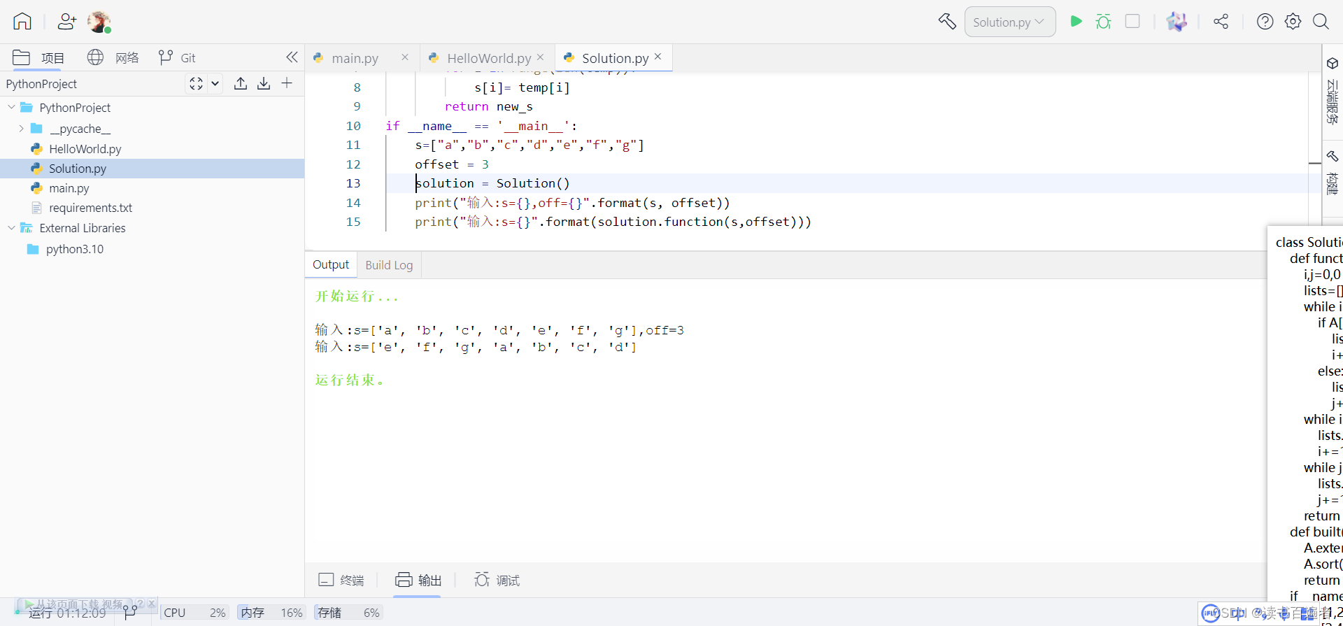Collapse the External Libraries node
The height and width of the screenshot is (626, 1343).
pyautogui.click(x=11, y=228)
